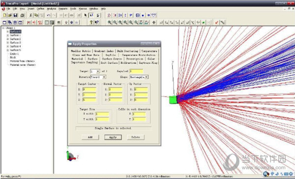The width and height of the screenshot is (295, 179).
Task: Collapse the Object 1 tree node
Action: [x=3, y=28]
